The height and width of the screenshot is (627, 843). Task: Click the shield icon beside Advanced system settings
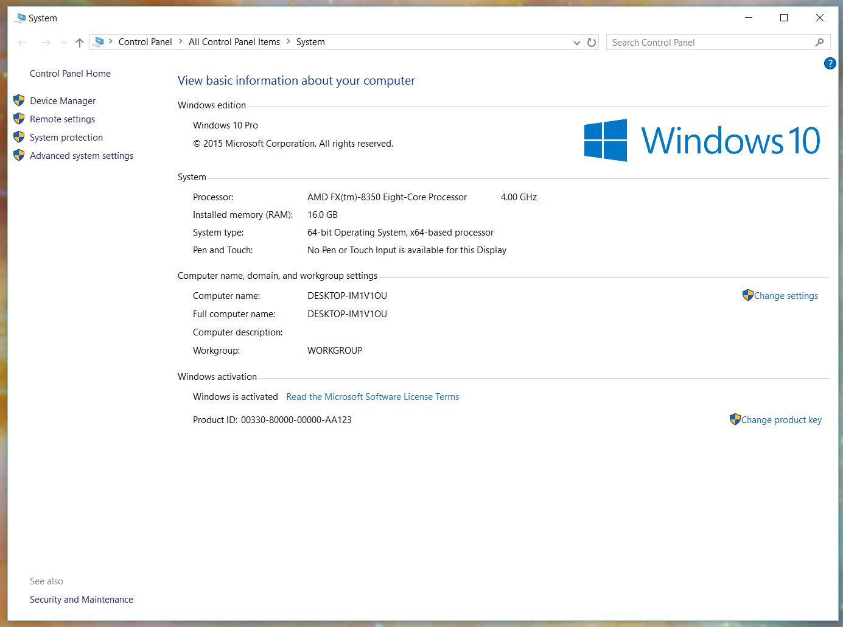(x=19, y=155)
